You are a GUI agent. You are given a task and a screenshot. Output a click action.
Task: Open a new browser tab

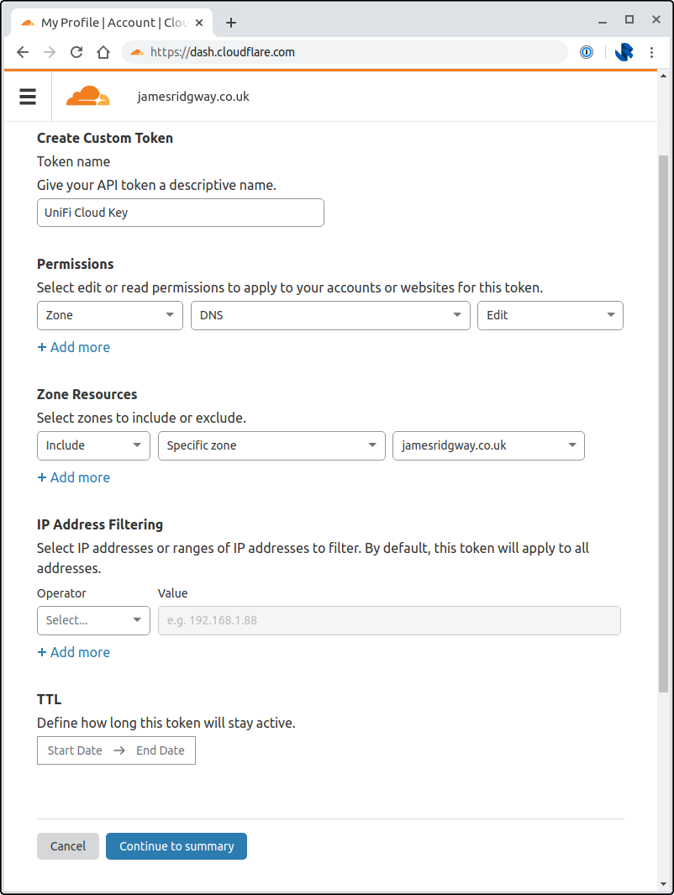[x=231, y=23]
